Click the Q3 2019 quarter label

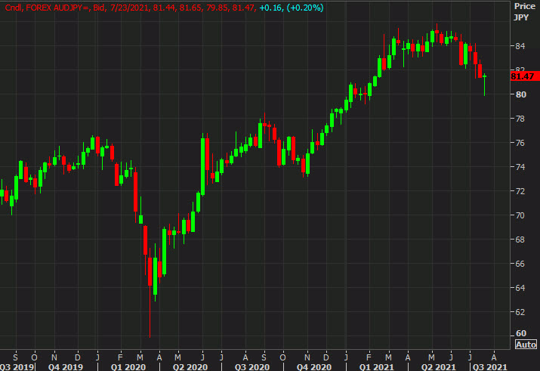17,366
